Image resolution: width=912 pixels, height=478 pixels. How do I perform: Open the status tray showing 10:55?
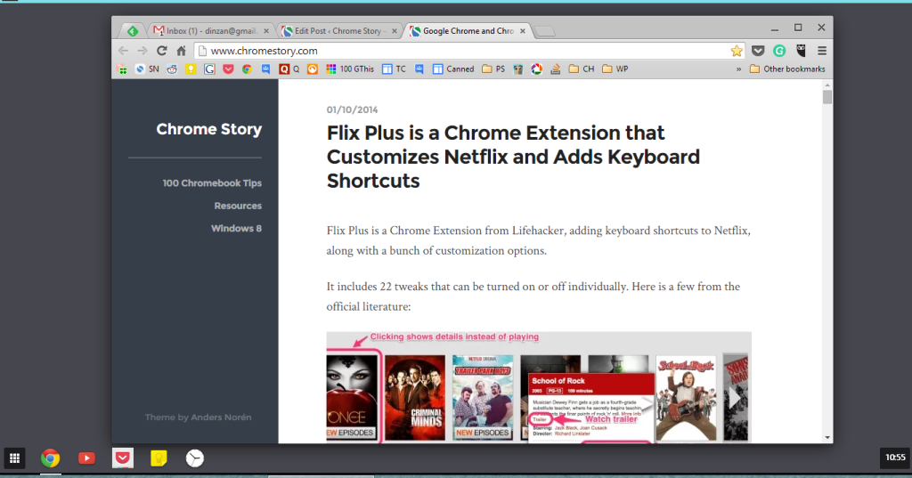tap(895, 458)
